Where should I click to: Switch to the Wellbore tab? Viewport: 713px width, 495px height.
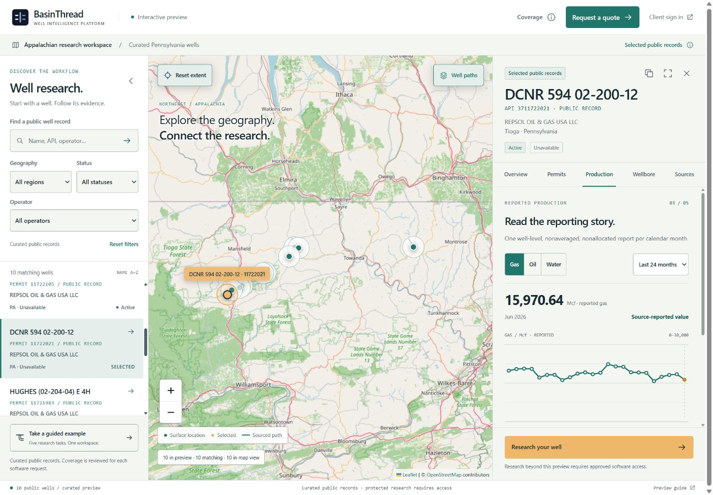643,174
